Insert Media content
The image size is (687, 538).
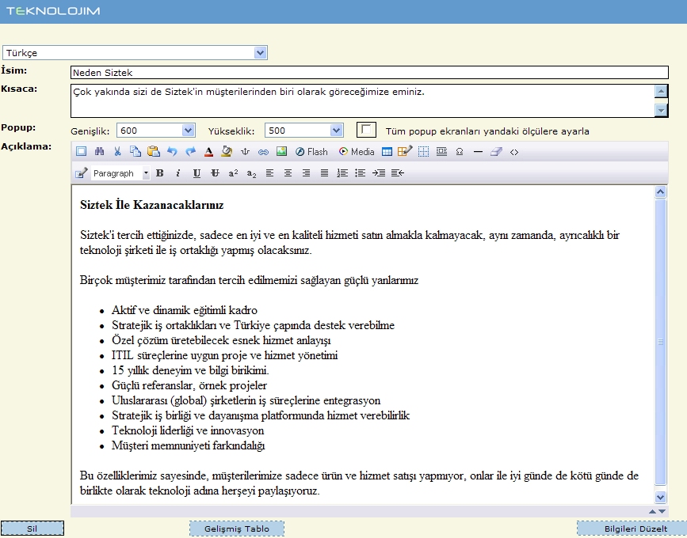pyautogui.click(x=357, y=152)
